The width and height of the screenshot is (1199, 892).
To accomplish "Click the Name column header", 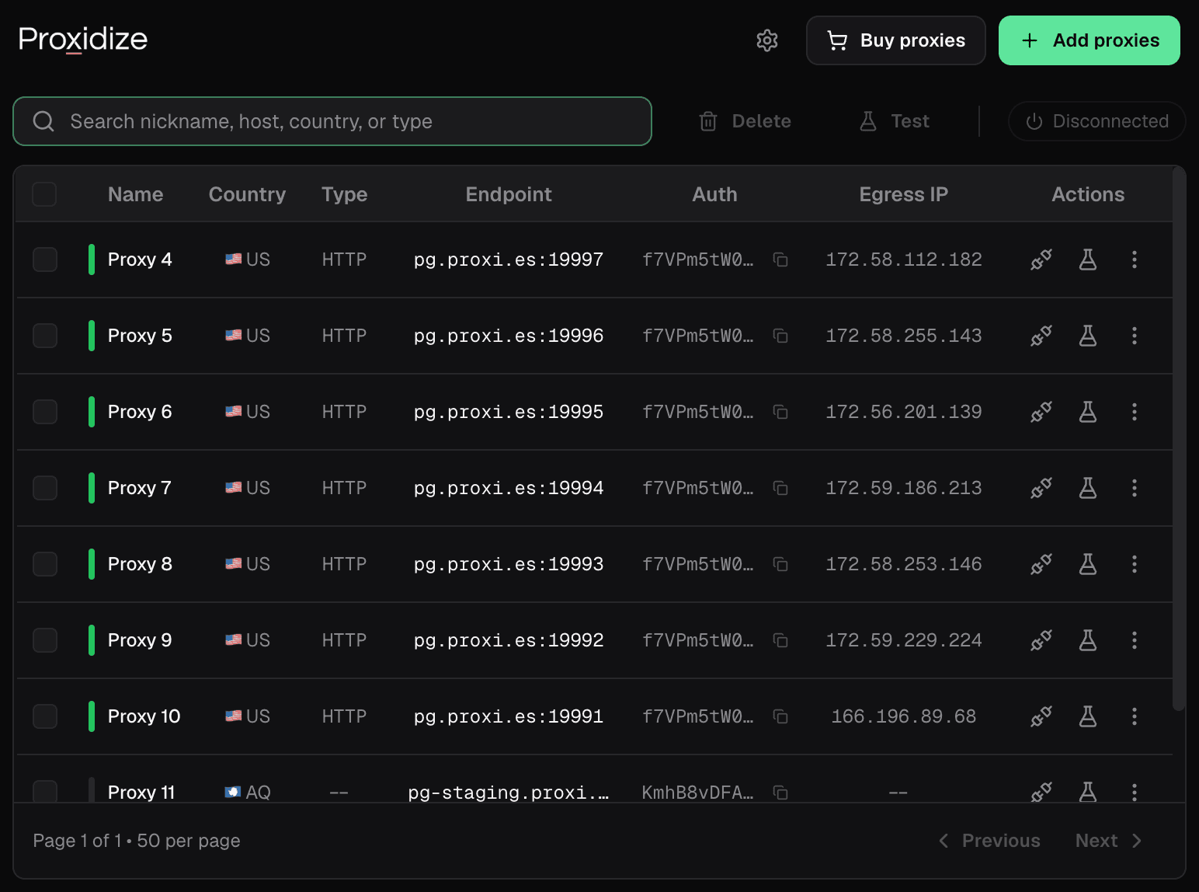I will pos(136,194).
